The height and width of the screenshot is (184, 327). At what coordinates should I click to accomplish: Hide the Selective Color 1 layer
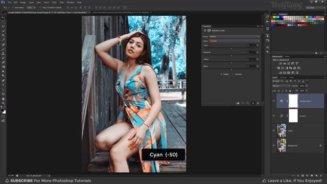[274, 101]
